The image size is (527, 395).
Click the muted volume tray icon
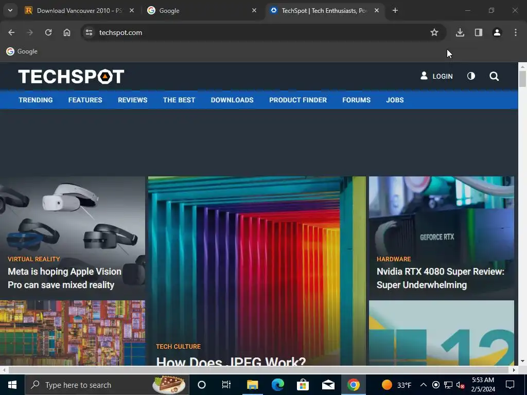click(460, 385)
